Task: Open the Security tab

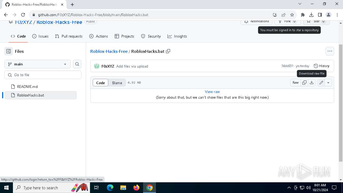Action: pyautogui.click(x=151, y=36)
